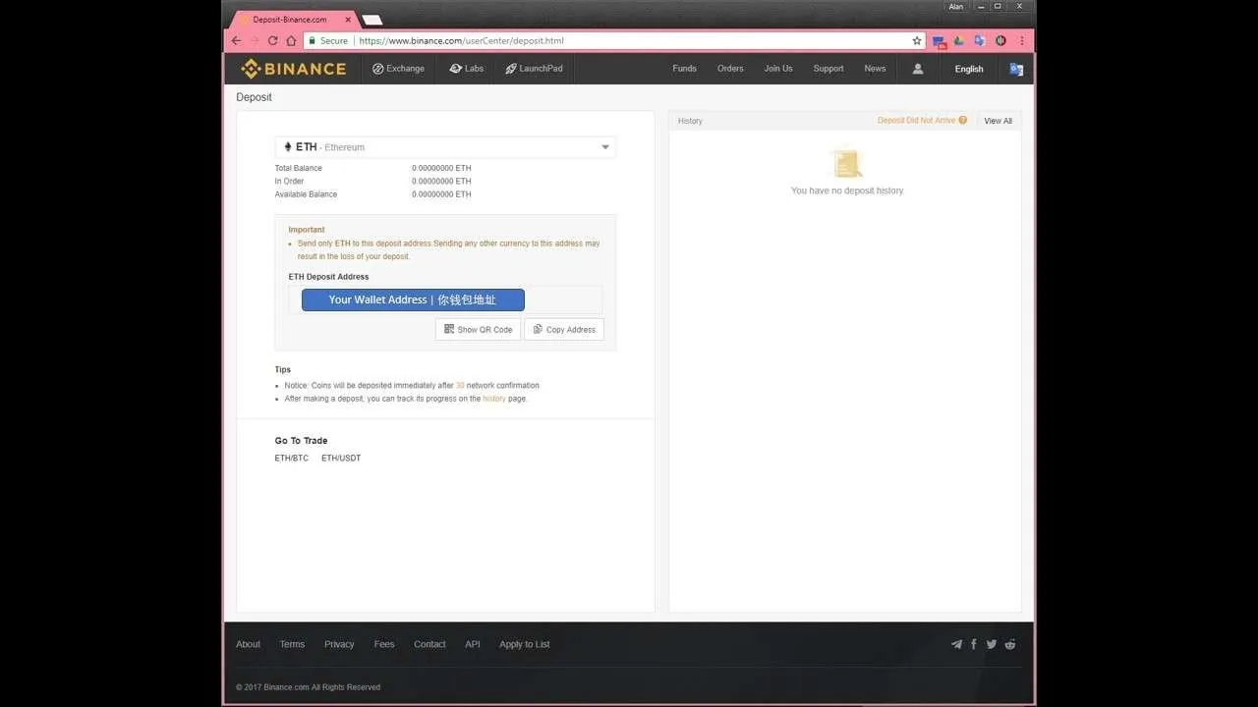The width and height of the screenshot is (1258, 707).
Task: Open the About footer link
Action: click(x=248, y=644)
